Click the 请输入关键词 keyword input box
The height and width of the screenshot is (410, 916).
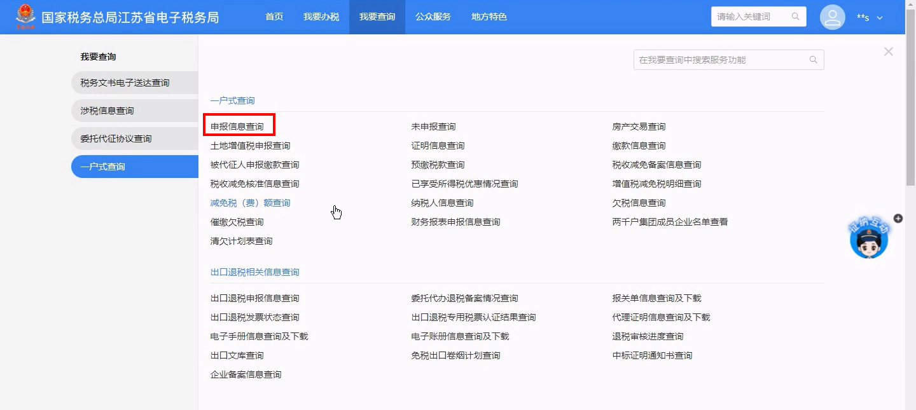tap(751, 17)
